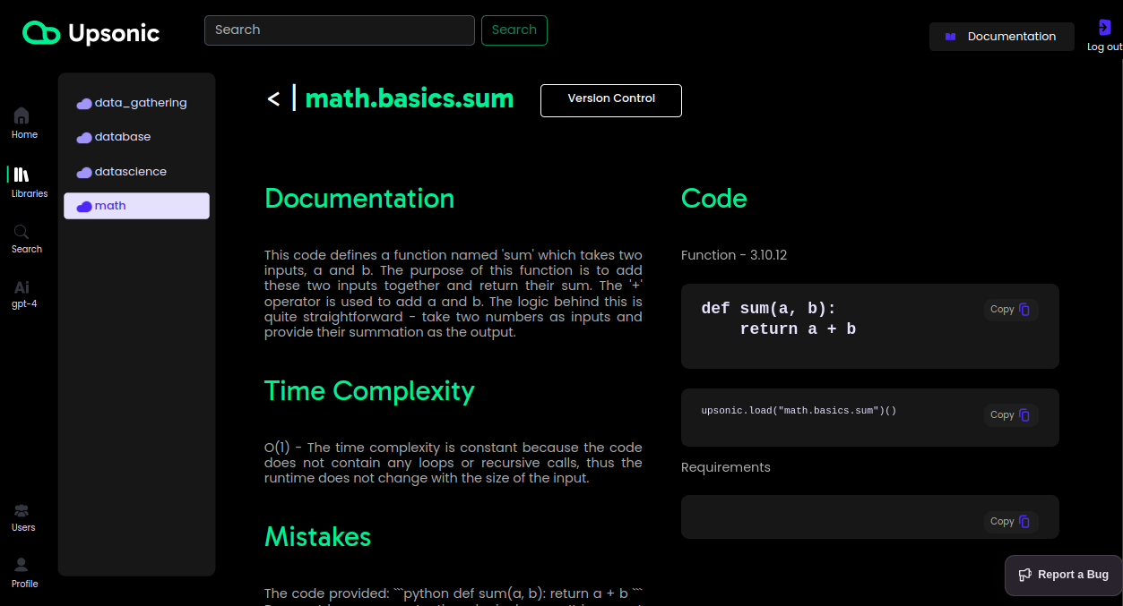
Task: Open Version Control
Action: pos(611,100)
